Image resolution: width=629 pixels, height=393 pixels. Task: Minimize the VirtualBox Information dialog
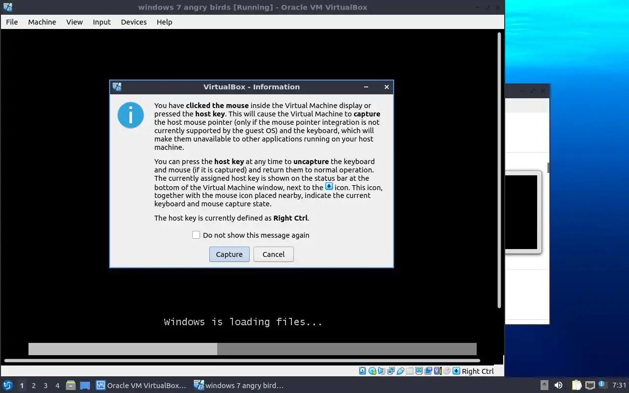(x=366, y=87)
